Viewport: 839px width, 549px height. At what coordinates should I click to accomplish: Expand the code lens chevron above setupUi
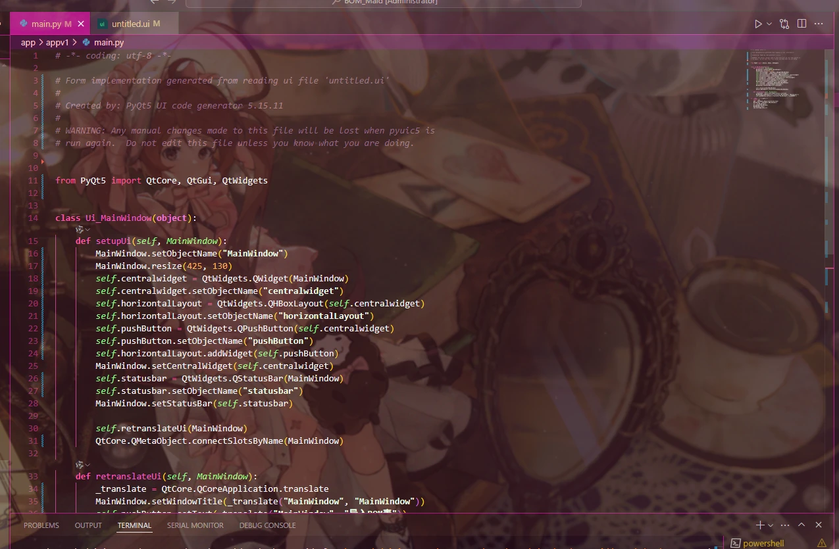88,229
